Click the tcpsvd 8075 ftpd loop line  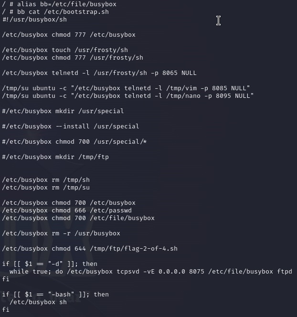click(151, 272)
